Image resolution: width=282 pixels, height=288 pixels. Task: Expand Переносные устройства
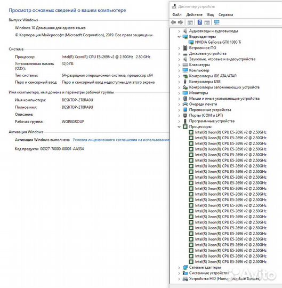coord(179,110)
